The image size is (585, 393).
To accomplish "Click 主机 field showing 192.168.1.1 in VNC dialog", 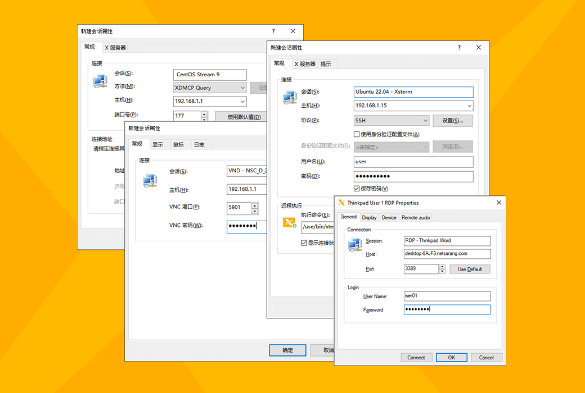I will tap(247, 189).
